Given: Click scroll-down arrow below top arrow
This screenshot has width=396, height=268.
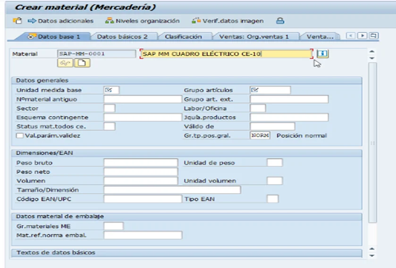Looking at the screenshot, I should pos(372,58).
